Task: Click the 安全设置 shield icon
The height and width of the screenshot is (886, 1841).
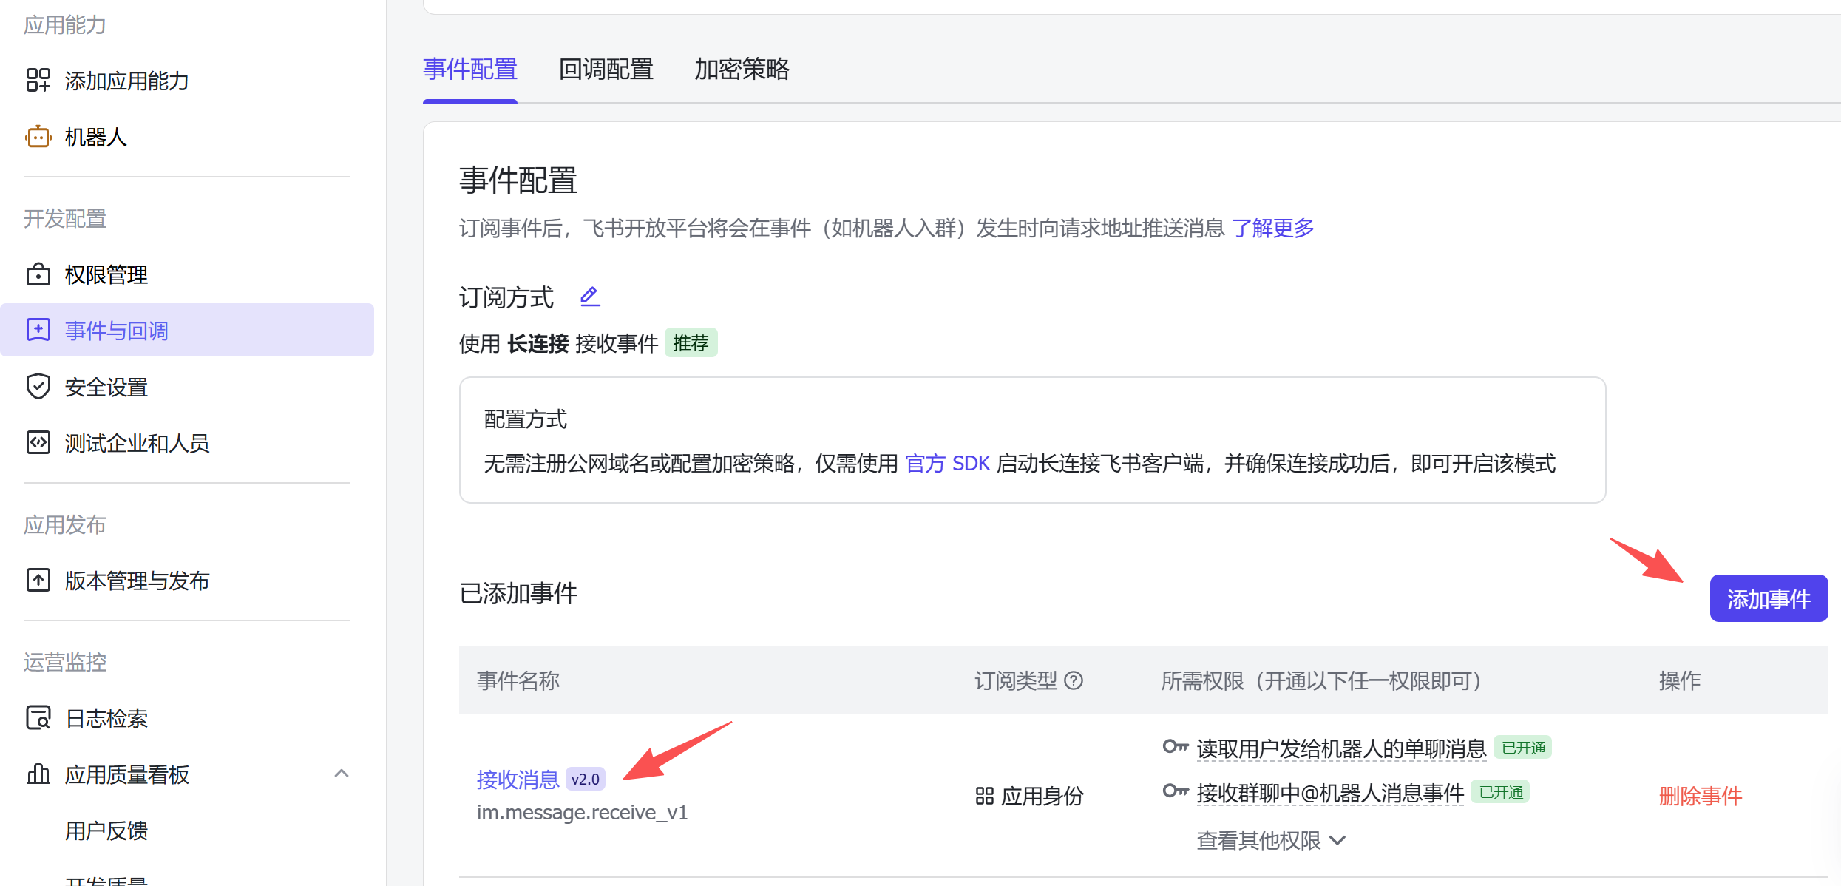Action: point(38,387)
